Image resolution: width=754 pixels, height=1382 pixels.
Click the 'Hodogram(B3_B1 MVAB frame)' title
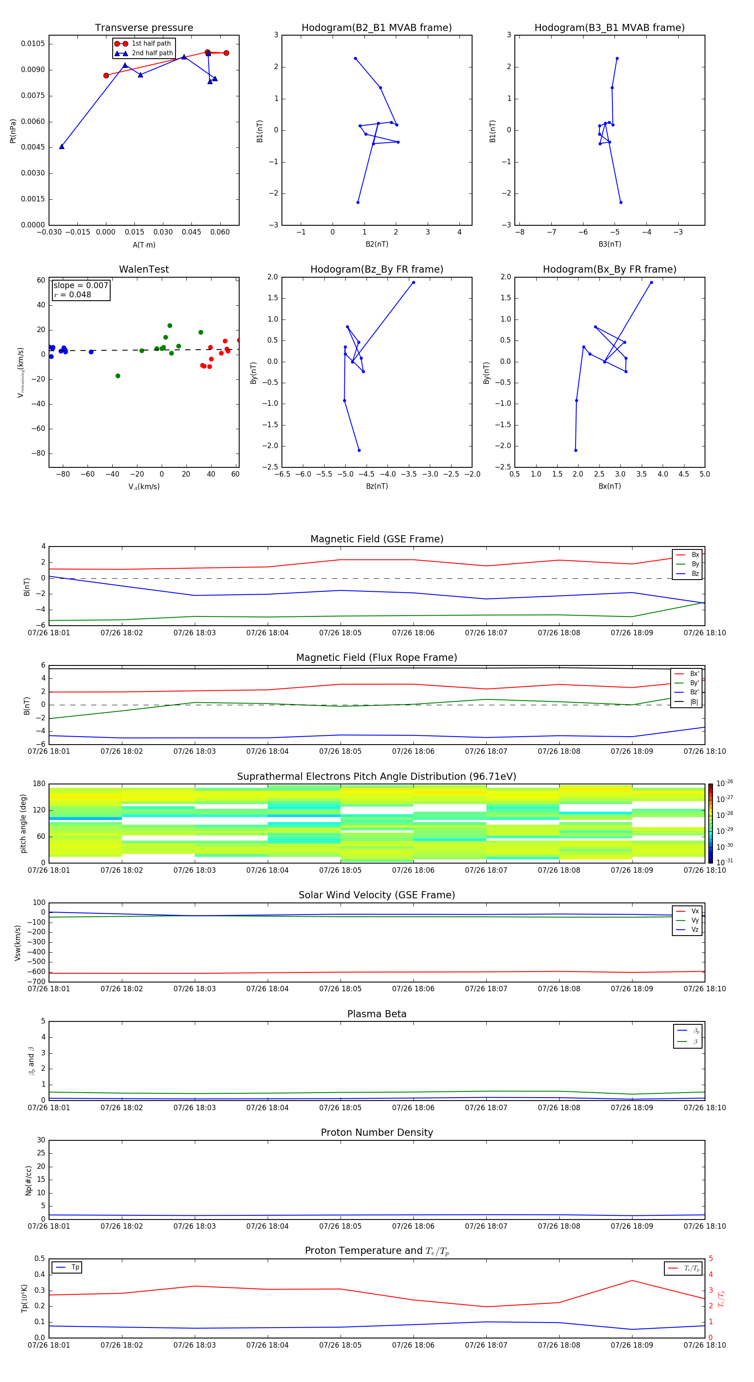click(609, 28)
